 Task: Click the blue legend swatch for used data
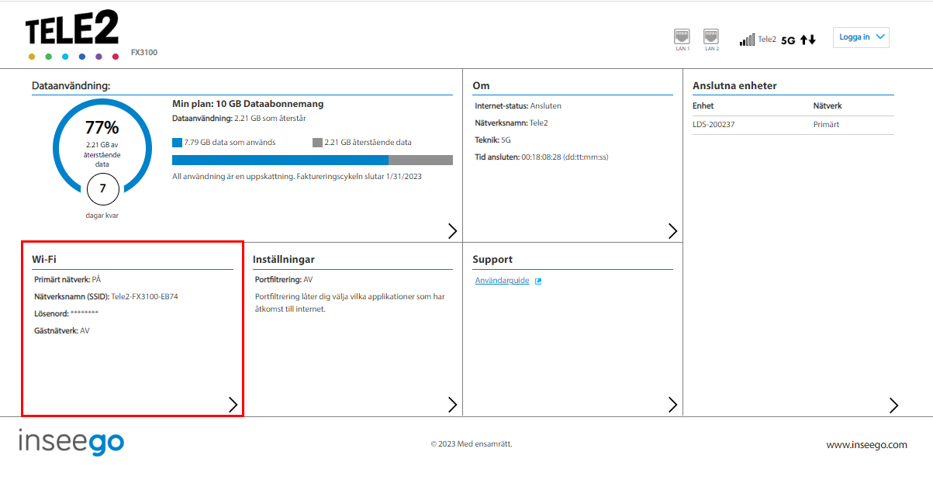(x=177, y=143)
